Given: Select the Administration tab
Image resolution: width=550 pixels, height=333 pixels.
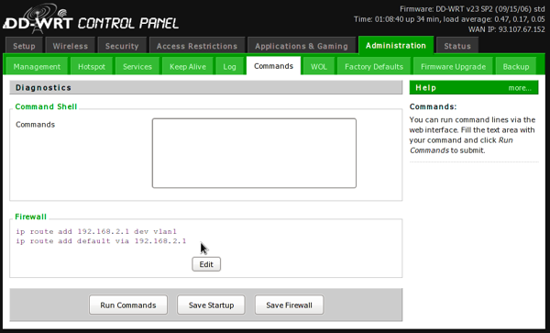Looking at the screenshot, I should 396,45.
